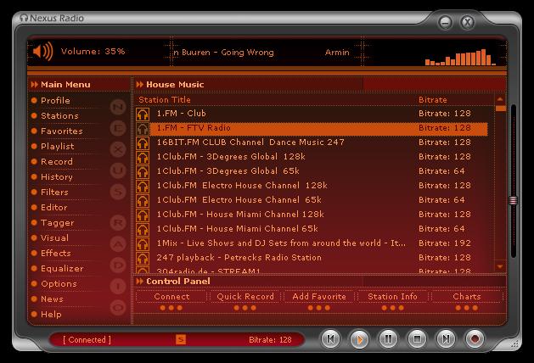Click the speaker volume icon
The width and height of the screenshot is (534, 363).
coord(43,52)
